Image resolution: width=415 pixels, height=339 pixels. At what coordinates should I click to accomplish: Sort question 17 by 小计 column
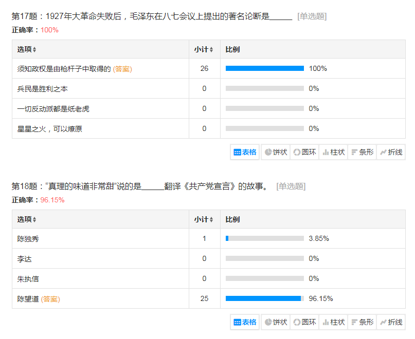204,50
